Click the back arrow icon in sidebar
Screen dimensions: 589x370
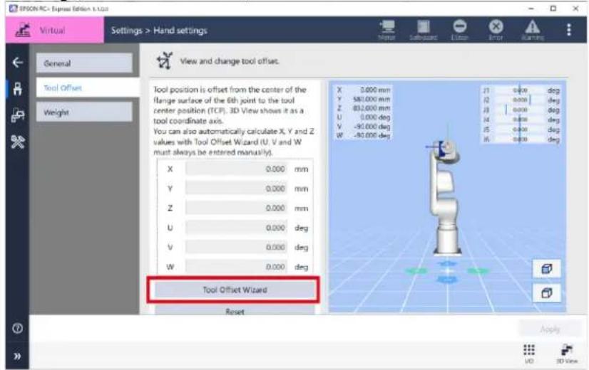(17, 62)
